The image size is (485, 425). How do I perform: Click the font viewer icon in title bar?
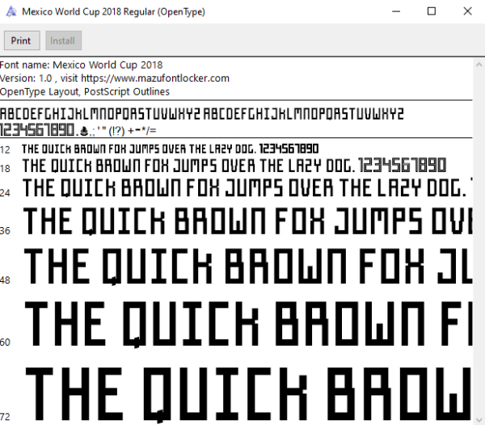point(11,12)
